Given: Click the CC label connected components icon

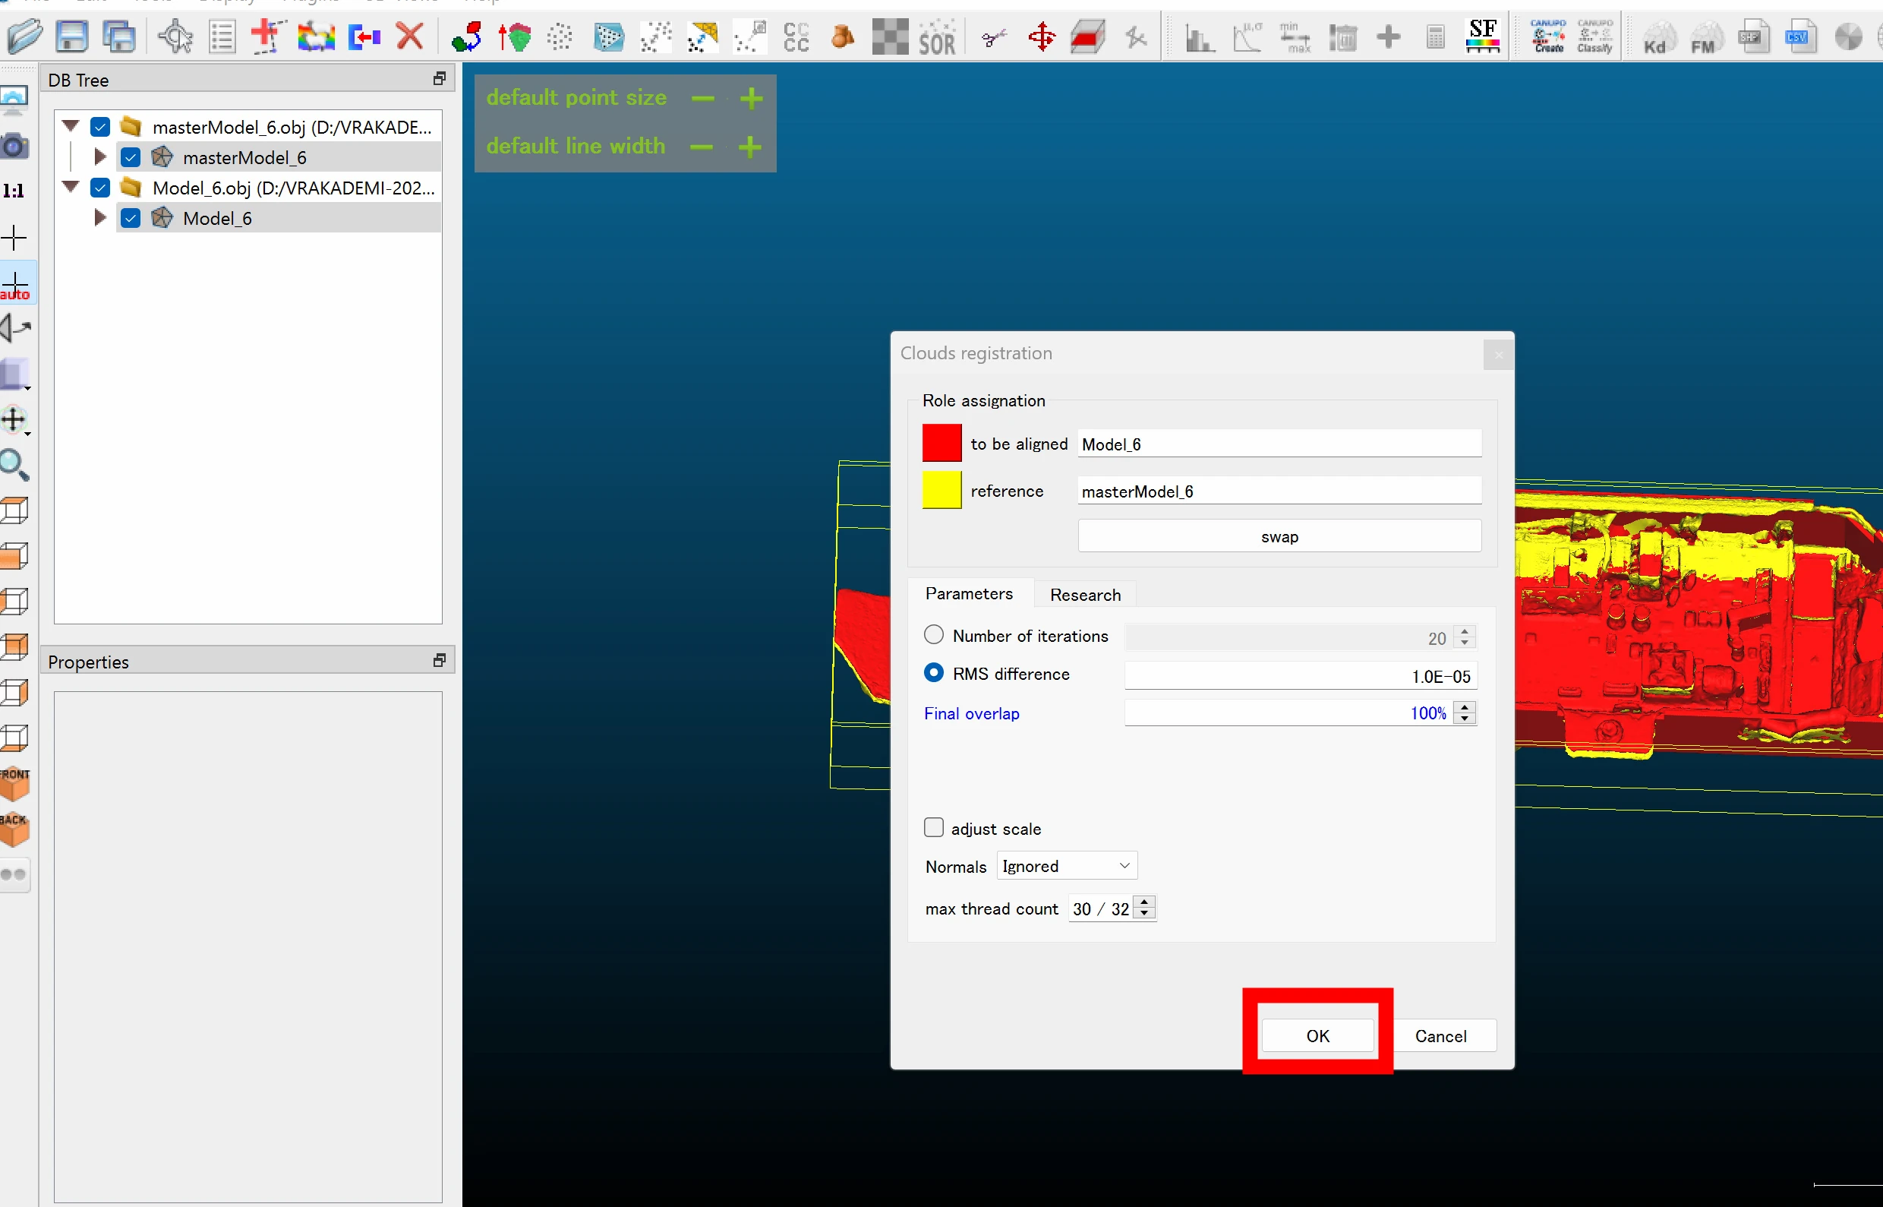Looking at the screenshot, I should coord(795,36).
